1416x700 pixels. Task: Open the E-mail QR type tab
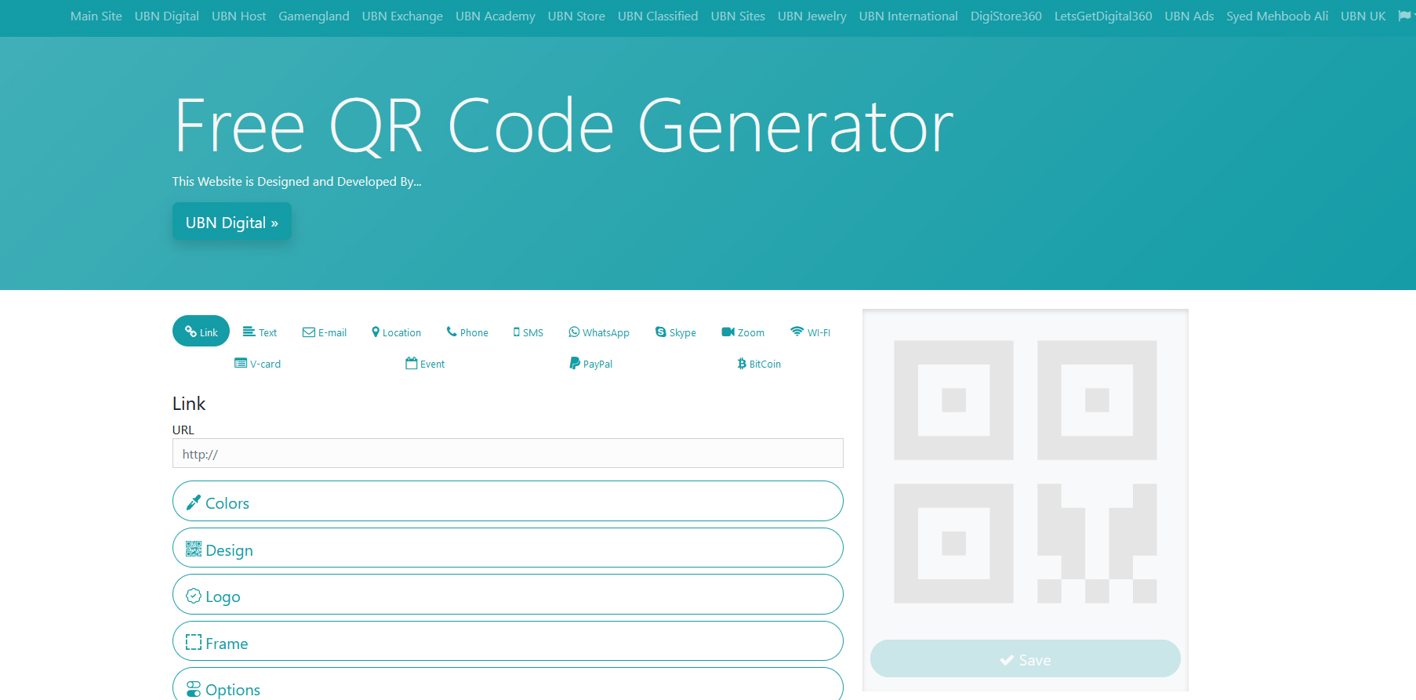tap(325, 332)
